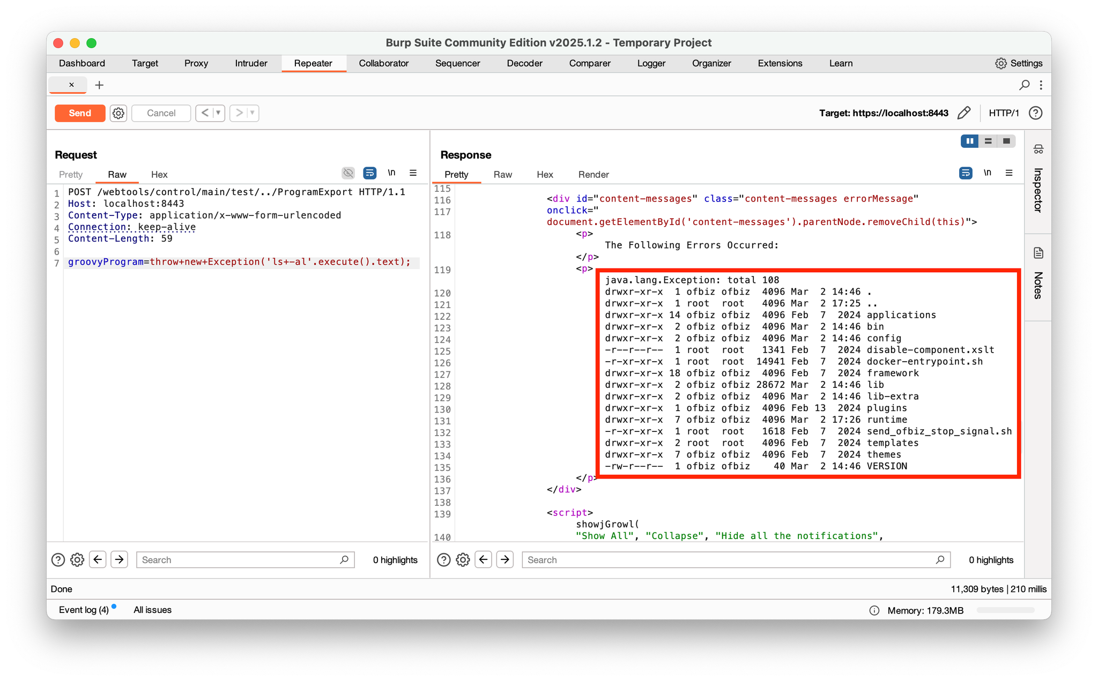Jump to previous response search match
Image resolution: width=1098 pixels, height=681 pixels.
coord(484,560)
